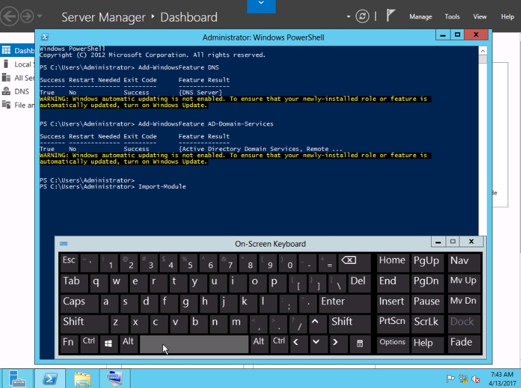
Task: Select Dashboard in Server Manager sidebar
Action: pos(18,51)
